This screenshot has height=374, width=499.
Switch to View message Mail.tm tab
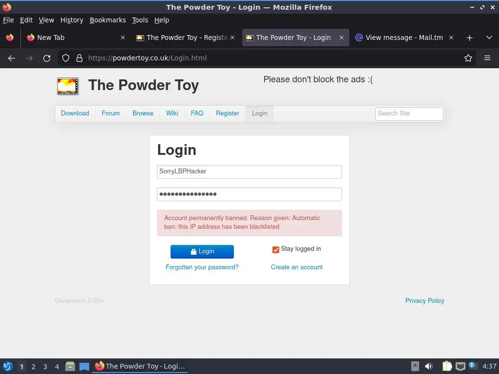(x=404, y=37)
